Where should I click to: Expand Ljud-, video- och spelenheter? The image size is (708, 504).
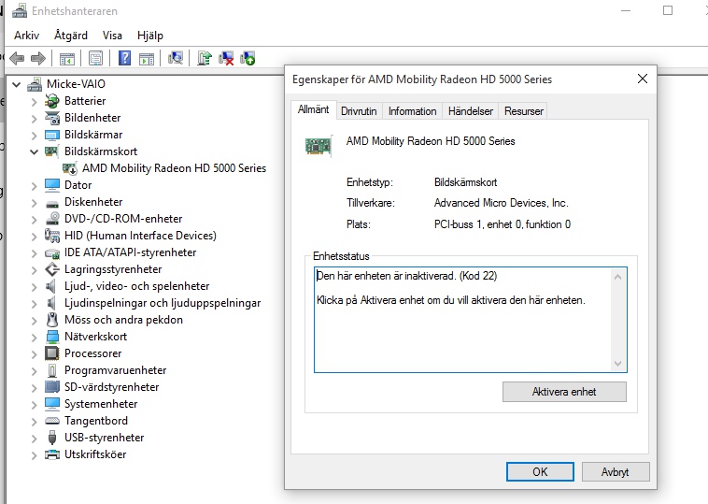pos(34,286)
